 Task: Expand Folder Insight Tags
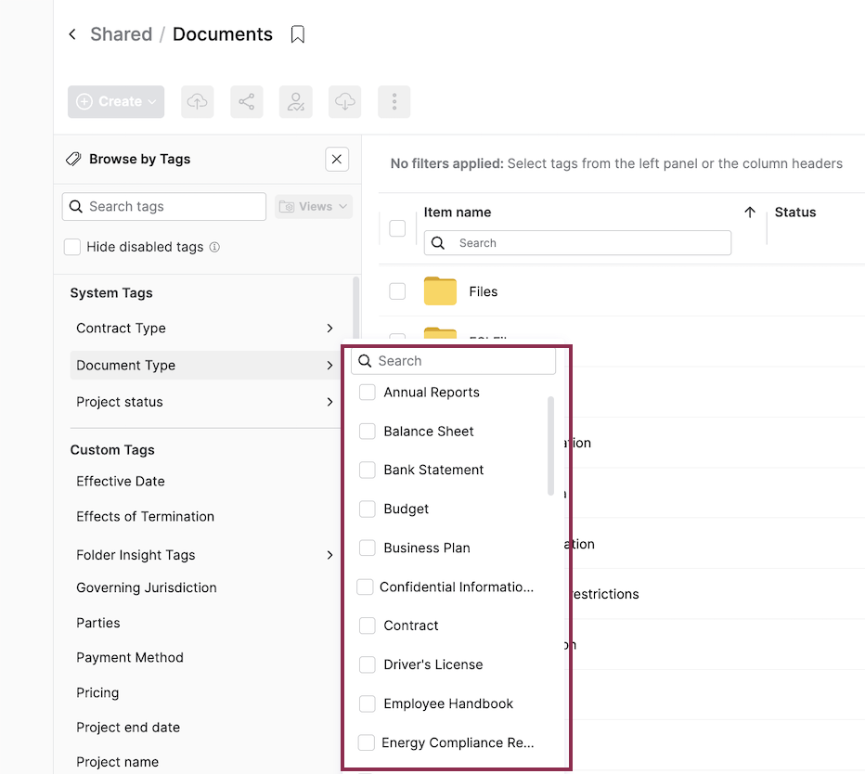tap(329, 555)
